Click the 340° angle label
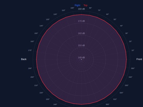This screenshot has height=107, width=143. (130, 77)
